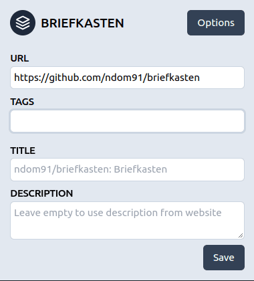Viewport: 254px width, 281px height.
Task: Click 'https://' at the start of the URL
Action: tap(31, 78)
